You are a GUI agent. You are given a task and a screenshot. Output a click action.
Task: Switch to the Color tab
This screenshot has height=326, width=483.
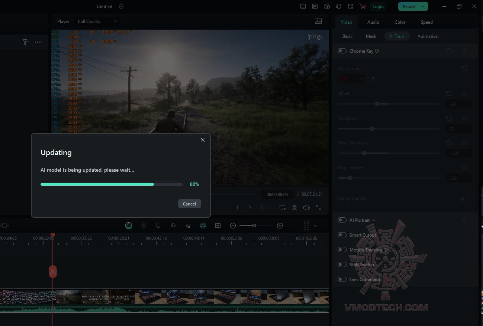click(400, 22)
